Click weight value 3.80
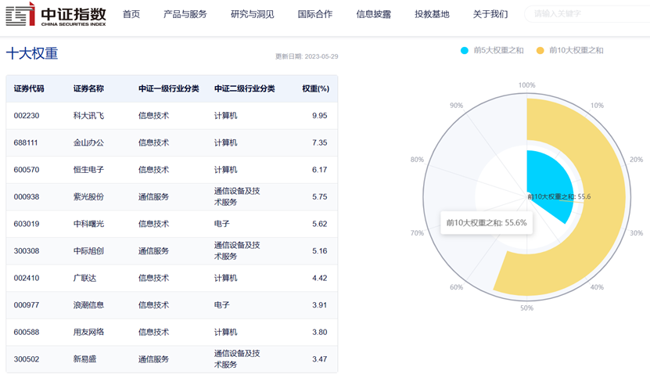The height and width of the screenshot is (378, 650). (x=320, y=332)
